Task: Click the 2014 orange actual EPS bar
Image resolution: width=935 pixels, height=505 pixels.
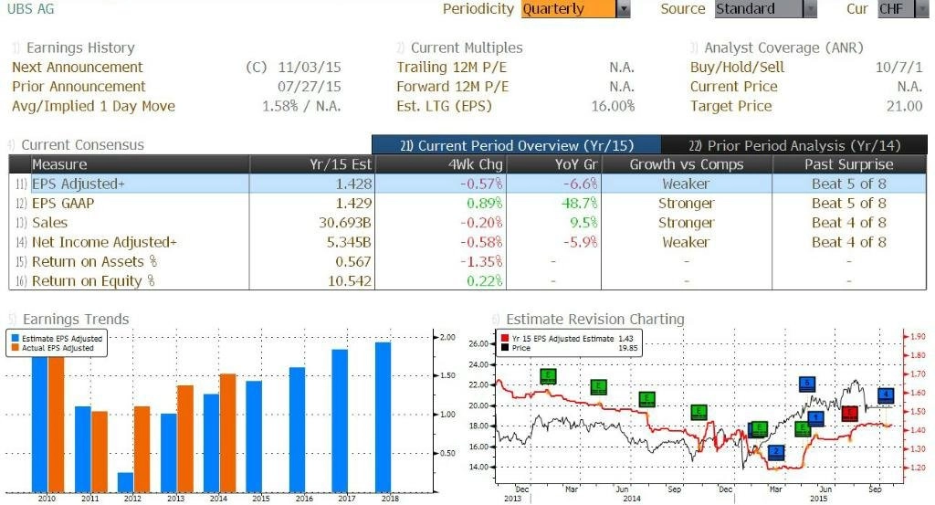Action: [x=227, y=434]
